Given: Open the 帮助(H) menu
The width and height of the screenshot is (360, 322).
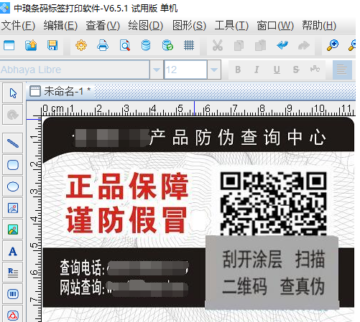Looking at the screenshot, I should 319,25.
